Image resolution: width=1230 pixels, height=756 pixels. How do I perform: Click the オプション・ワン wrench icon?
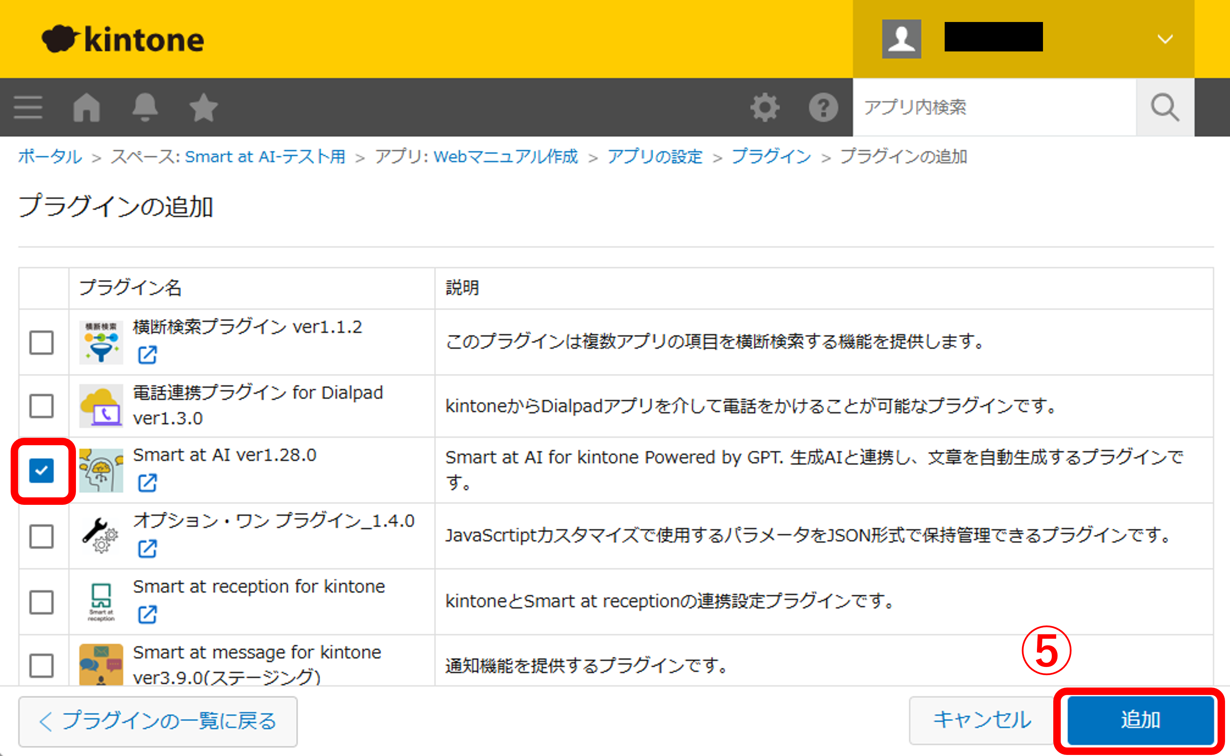point(101,536)
